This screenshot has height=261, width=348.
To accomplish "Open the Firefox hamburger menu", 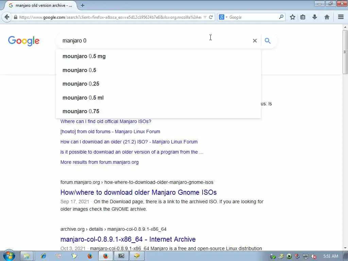I will click(341, 17).
